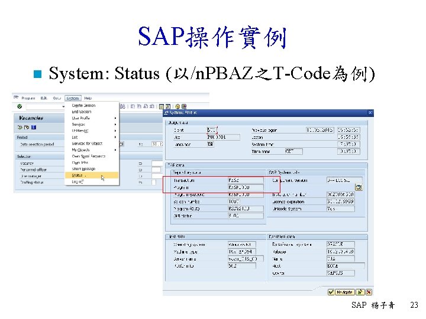Click the Operating system field
The height and width of the screenshot is (319, 426).
point(242,245)
